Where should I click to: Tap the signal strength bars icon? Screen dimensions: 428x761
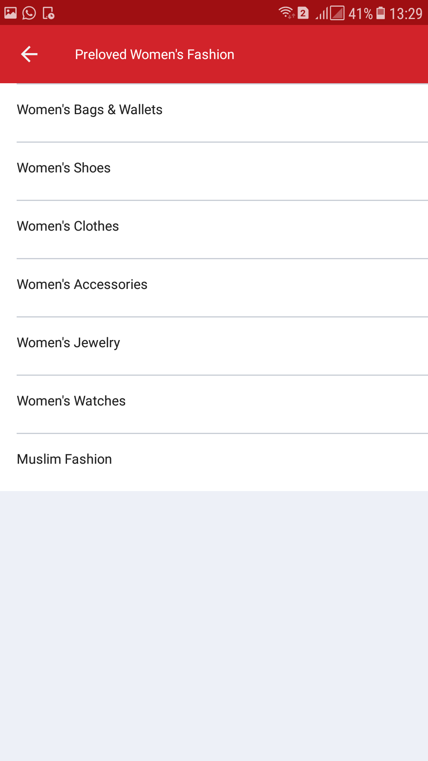click(x=321, y=14)
